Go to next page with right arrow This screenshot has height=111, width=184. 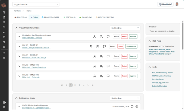pyautogui.click(x=88, y=85)
